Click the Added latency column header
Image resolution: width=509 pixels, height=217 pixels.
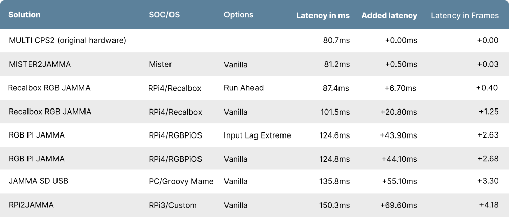click(389, 15)
